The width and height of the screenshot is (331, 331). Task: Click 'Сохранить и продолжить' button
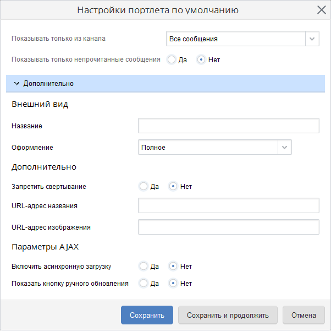click(x=228, y=316)
